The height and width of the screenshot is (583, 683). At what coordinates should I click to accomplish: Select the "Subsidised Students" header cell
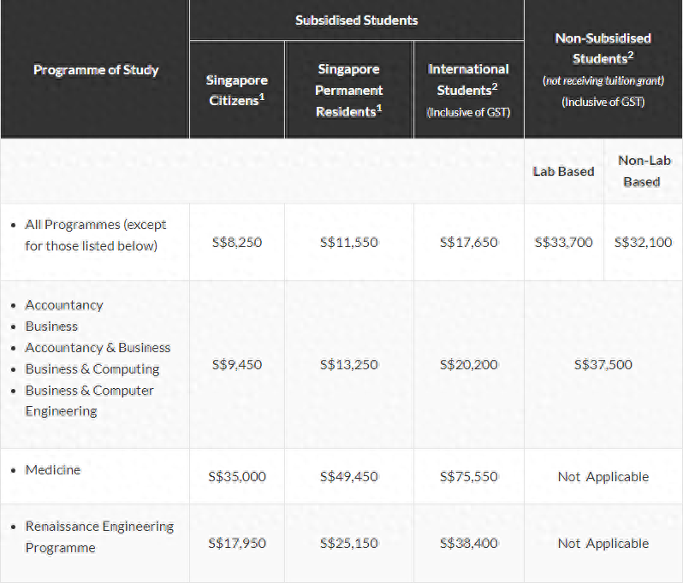click(x=356, y=20)
